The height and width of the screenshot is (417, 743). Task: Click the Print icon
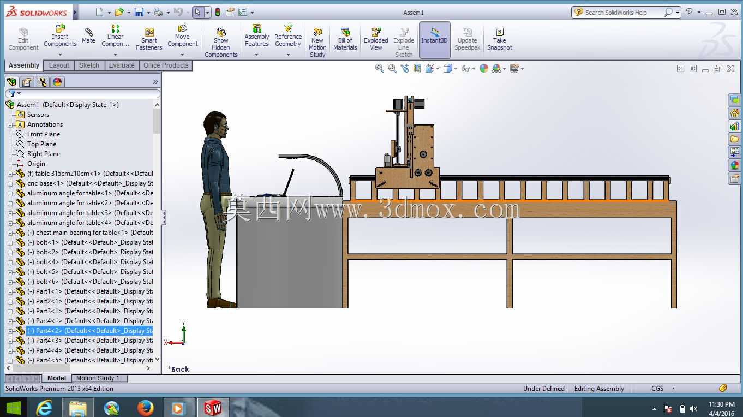pyautogui.click(x=158, y=12)
